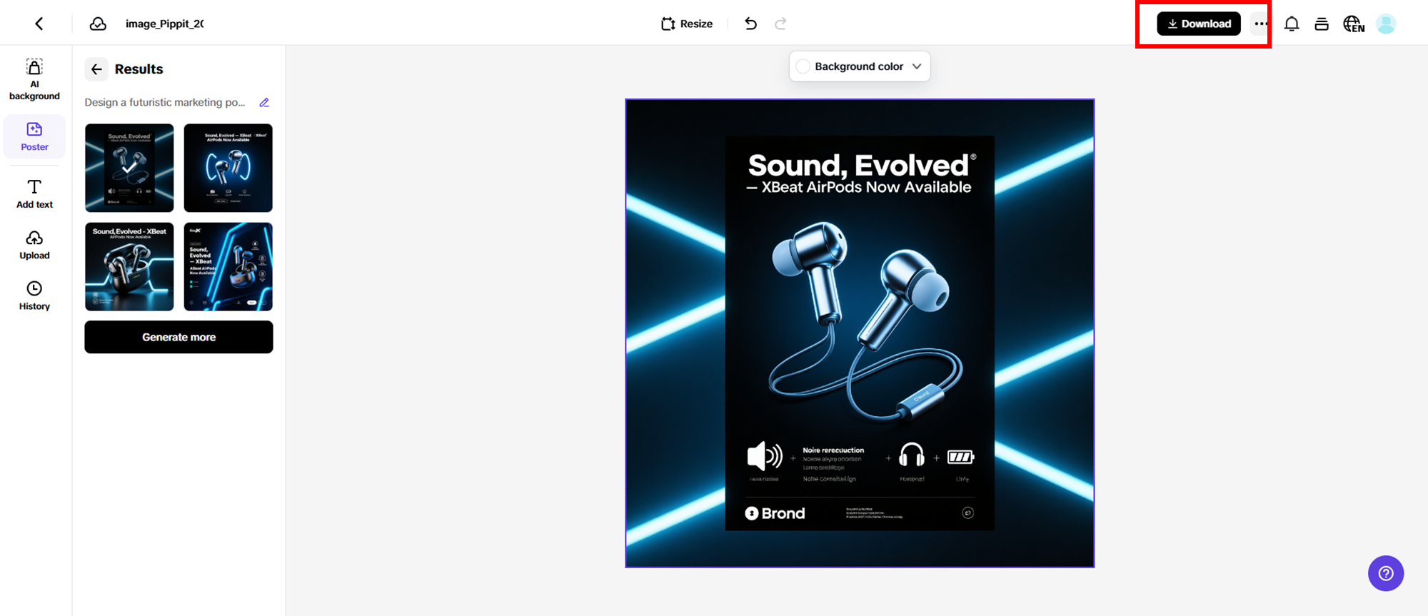This screenshot has height=616, width=1428.
Task: Open the credits stack icon
Action: 1322,24
